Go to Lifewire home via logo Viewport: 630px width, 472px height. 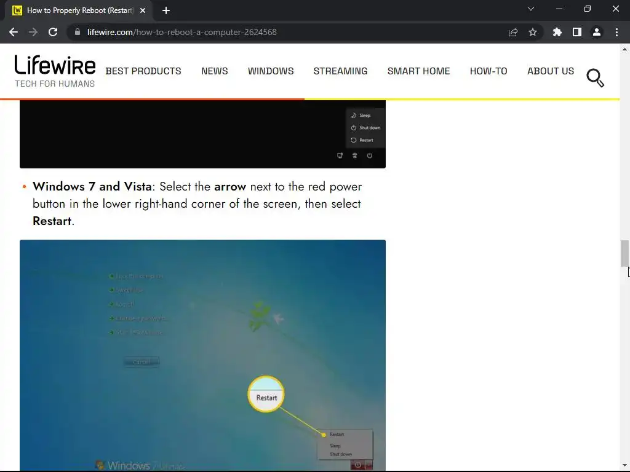(x=55, y=71)
